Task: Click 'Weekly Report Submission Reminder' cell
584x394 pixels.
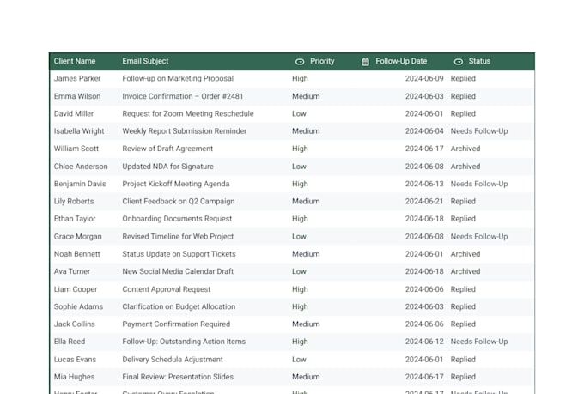Action: (x=185, y=131)
